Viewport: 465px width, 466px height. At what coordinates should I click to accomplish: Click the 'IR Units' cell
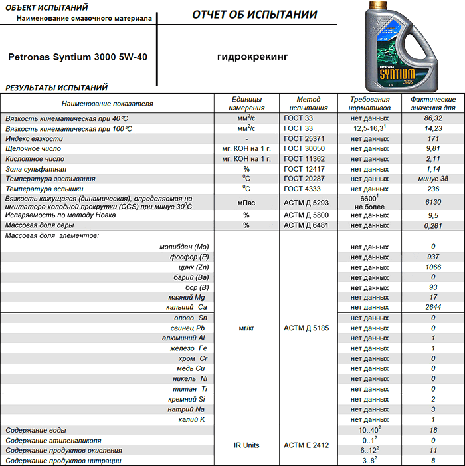point(246,445)
